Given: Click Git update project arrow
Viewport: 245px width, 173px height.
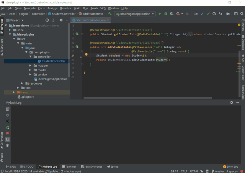Looking at the screenshot, I should pos(202,14).
